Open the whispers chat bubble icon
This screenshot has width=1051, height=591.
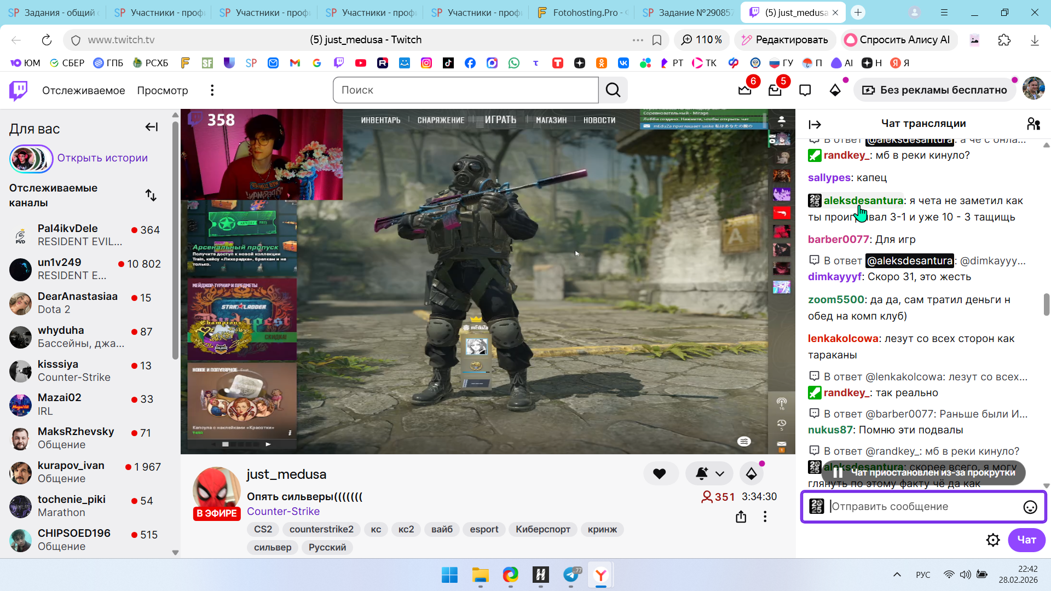(x=805, y=90)
